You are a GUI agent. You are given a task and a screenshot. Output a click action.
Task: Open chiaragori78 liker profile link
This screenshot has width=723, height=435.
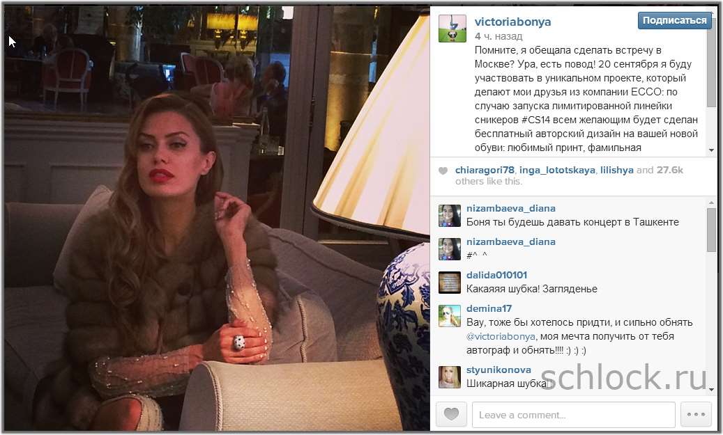click(x=485, y=170)
